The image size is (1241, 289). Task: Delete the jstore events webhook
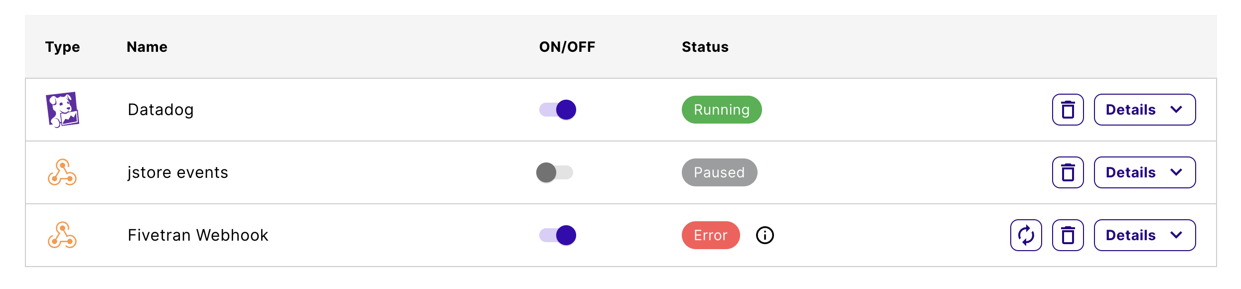[x=1068, y=172]
